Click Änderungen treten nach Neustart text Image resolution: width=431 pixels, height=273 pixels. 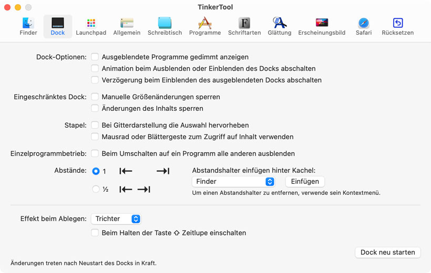(x=83, y=263)
